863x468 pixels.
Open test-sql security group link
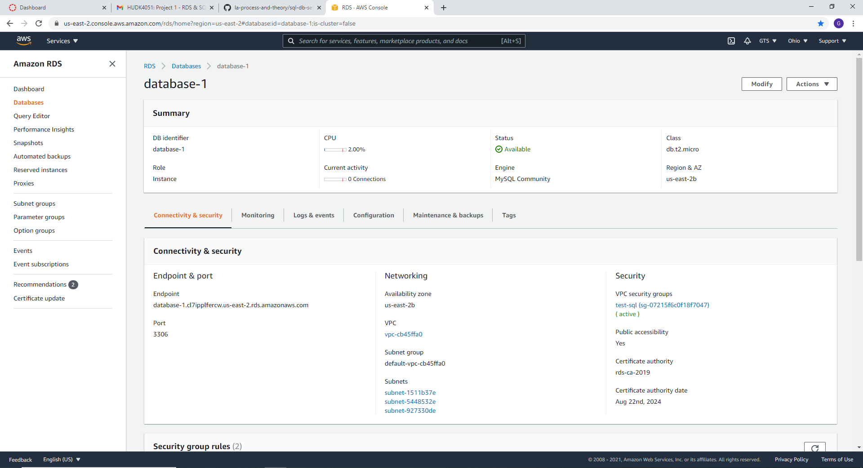[x=662, y=305]
